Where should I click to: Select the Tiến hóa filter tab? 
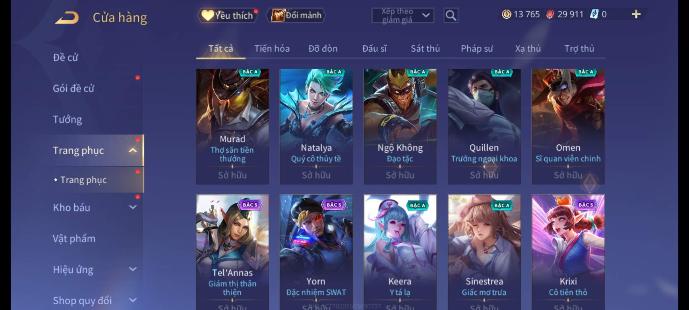[x=272, y=49]
